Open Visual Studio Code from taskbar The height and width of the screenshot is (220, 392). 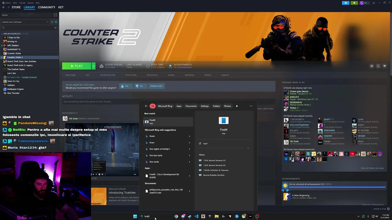tap(196, 216)
